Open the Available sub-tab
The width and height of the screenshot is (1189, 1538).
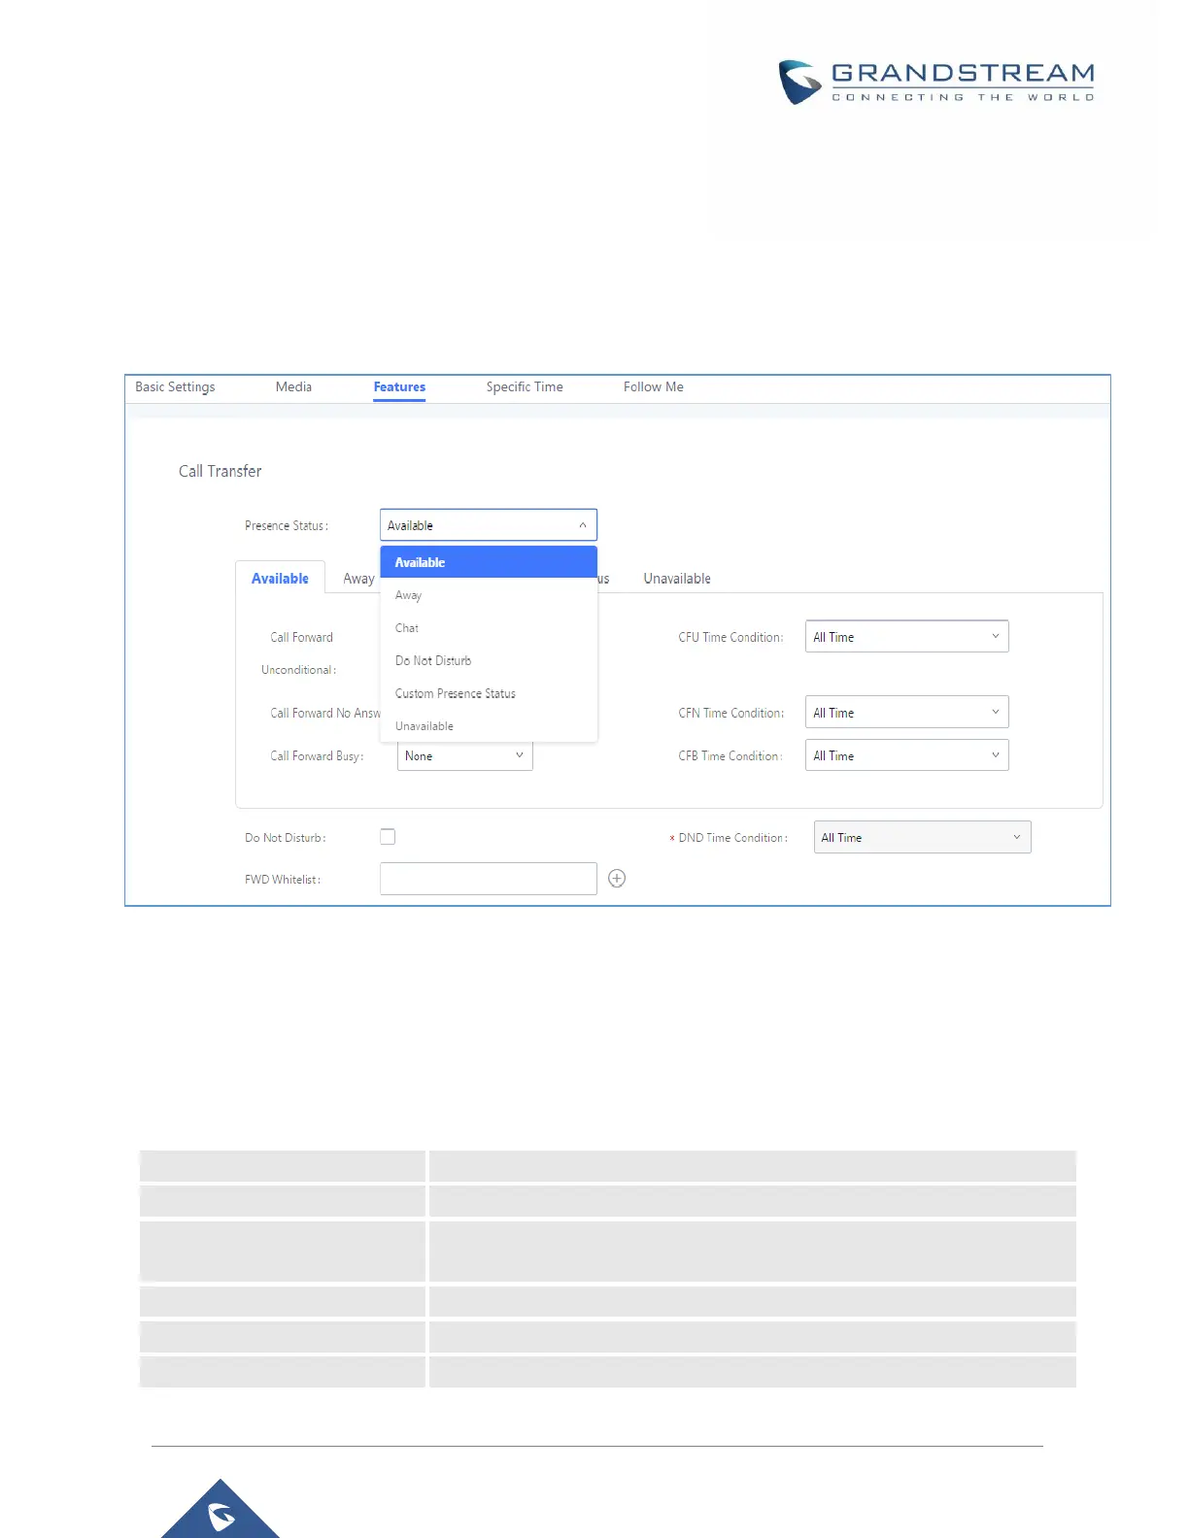click(280, 578)
